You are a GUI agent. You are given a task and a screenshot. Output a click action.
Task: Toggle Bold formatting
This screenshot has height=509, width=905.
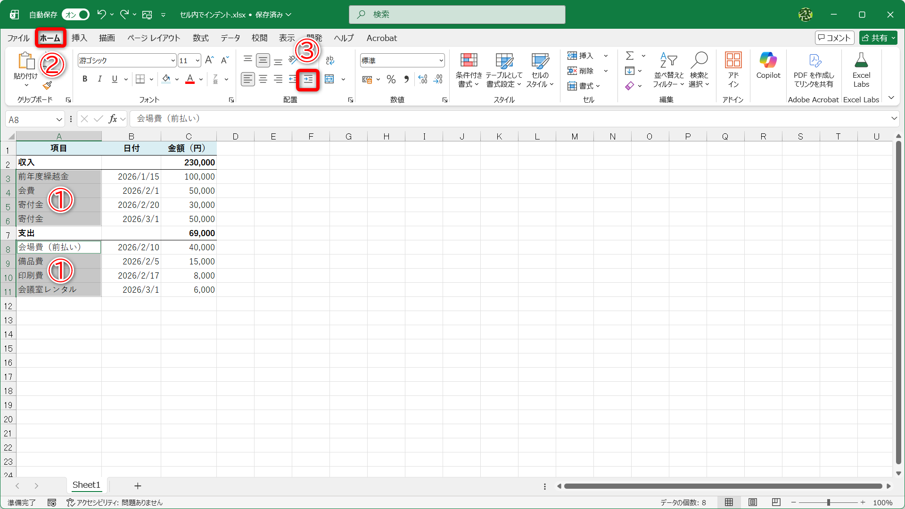click(85, 79)
